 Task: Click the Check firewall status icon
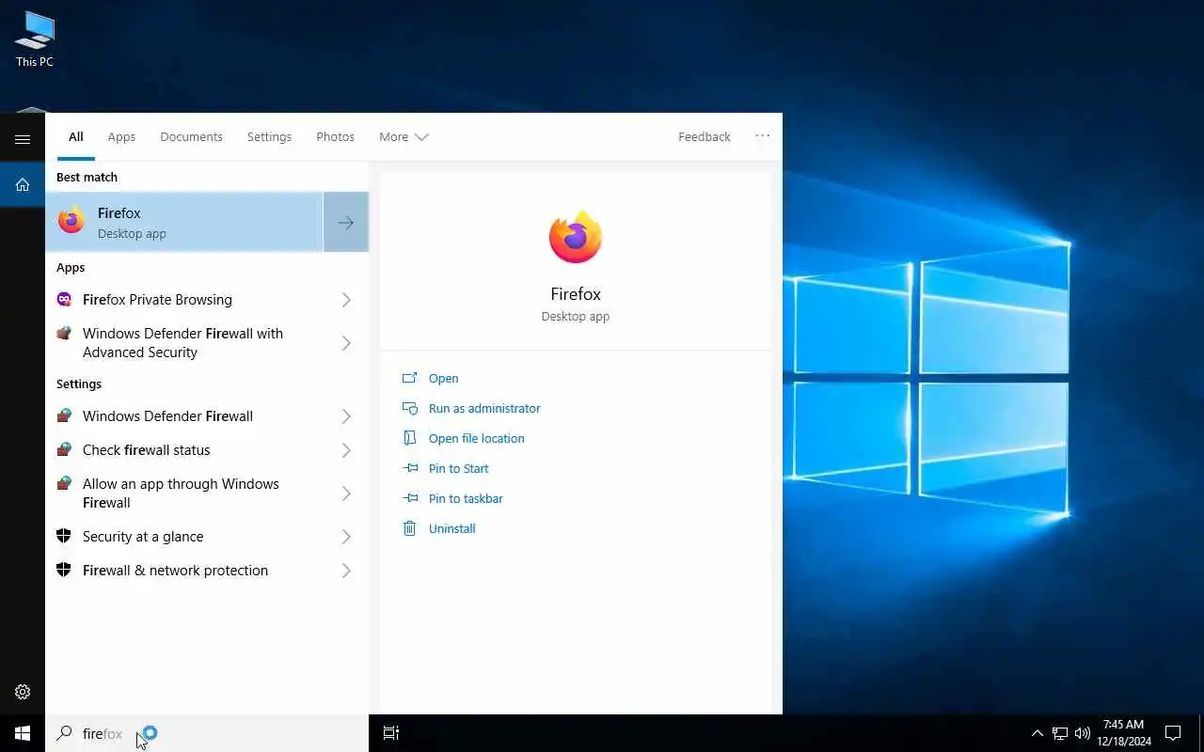click(x=64, y=449)
